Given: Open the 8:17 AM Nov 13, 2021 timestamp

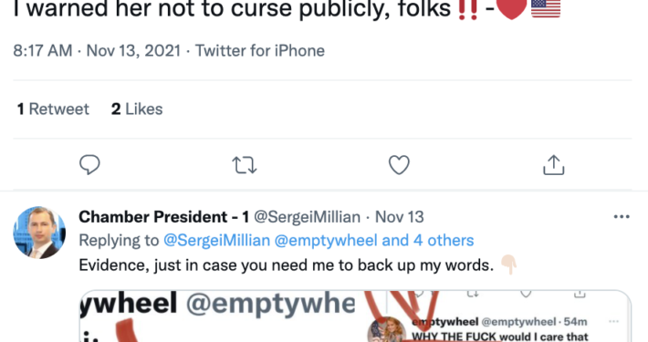Looking at the screenshot, I should [x=97, y=51].
